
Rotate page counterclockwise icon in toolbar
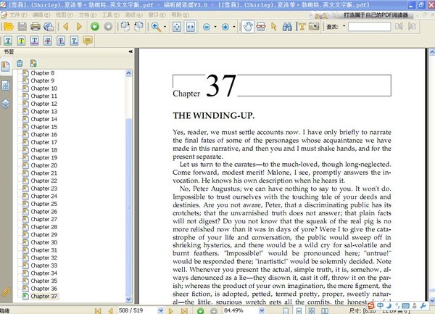pos(138,27)
